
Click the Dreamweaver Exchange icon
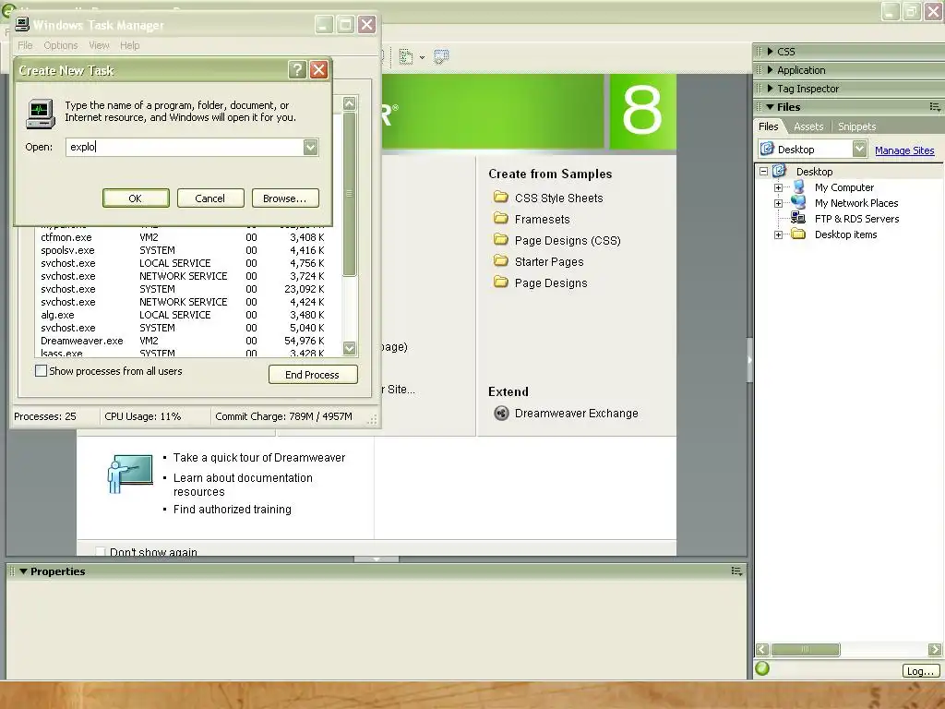501,413
